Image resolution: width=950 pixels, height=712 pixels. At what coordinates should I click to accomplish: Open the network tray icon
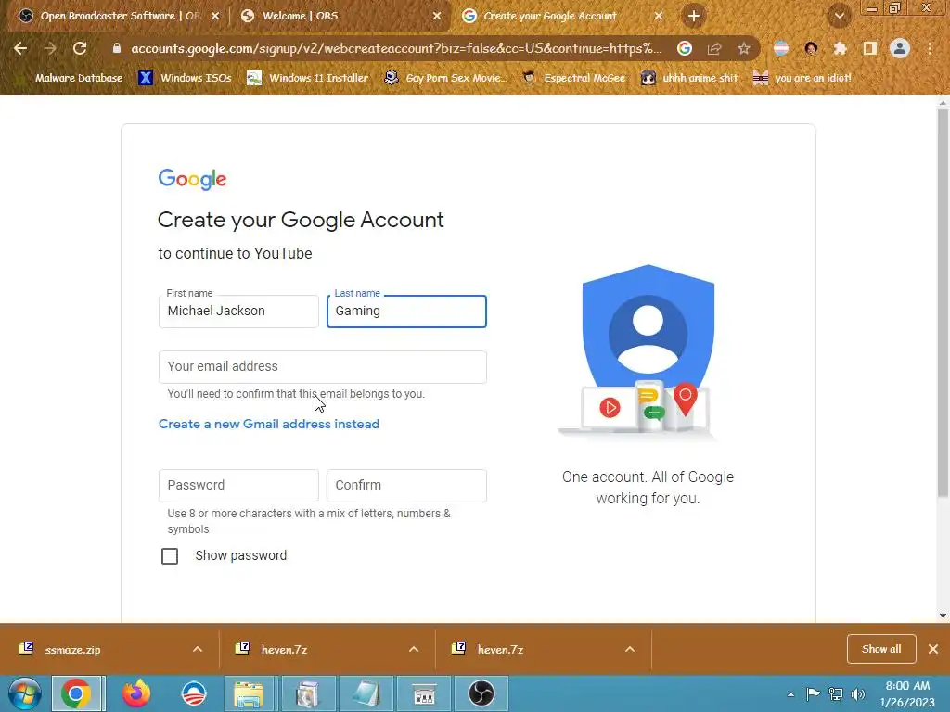pyautogui.click(x=836, y=694)
